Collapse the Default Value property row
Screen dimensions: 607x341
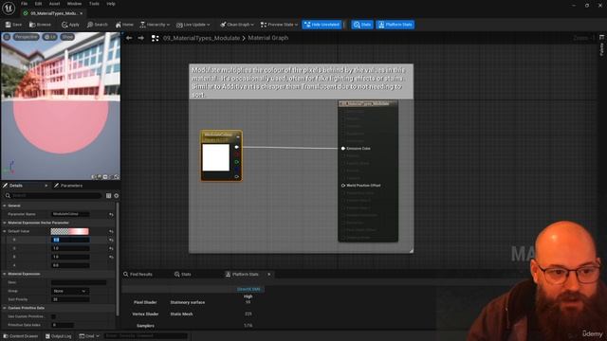point(5,231)
